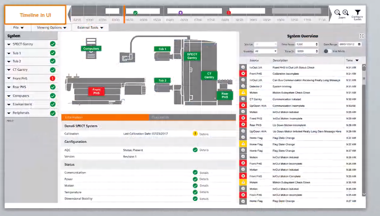Open the File menu
This screenshot has height=216, width=380.
[x=18, y=28]
